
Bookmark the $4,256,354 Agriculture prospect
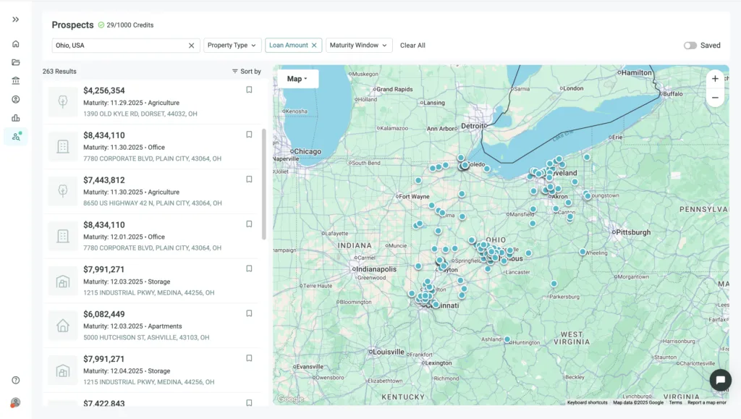point(249,89)
